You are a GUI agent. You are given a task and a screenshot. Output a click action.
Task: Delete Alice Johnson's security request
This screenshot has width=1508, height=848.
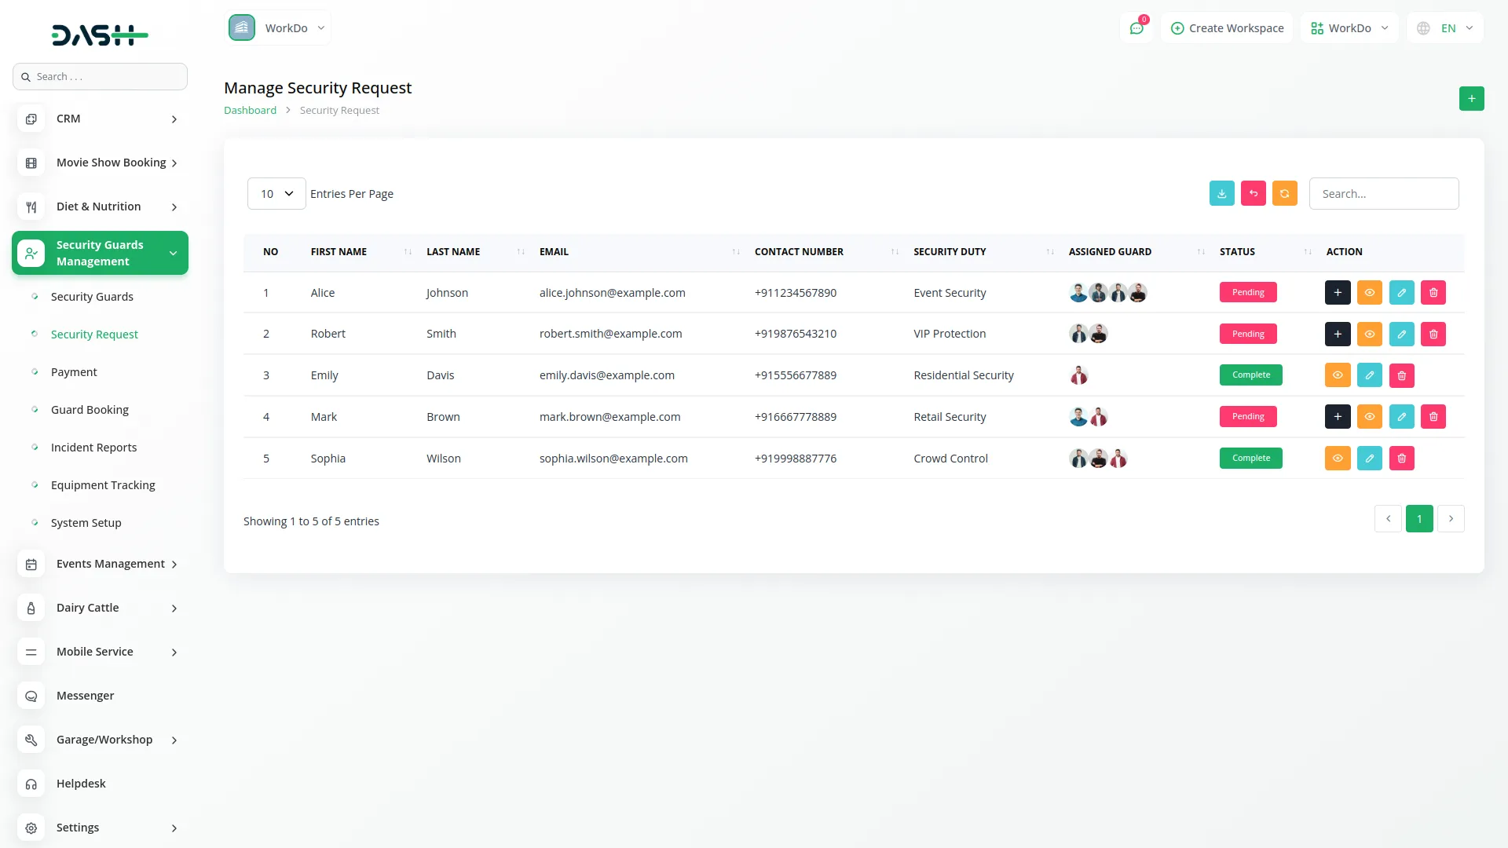1433,293
